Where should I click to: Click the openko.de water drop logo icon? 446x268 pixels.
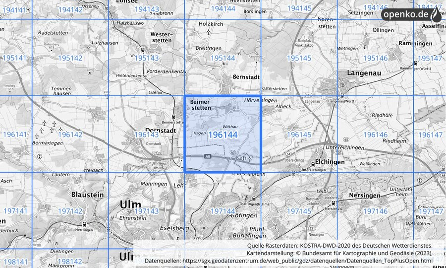tap(436, 15)
